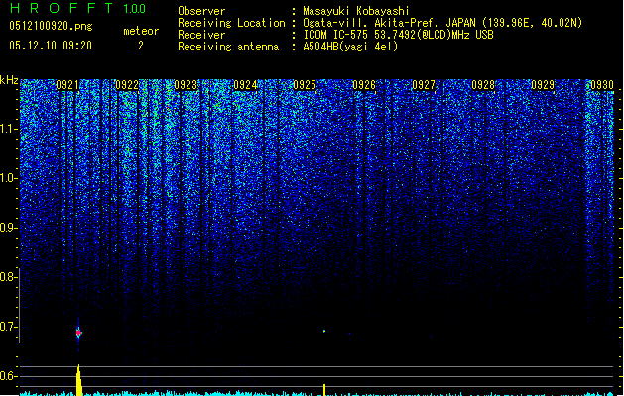Click the meteor count value 2
The image size is (624, 396).
[141, 46]
